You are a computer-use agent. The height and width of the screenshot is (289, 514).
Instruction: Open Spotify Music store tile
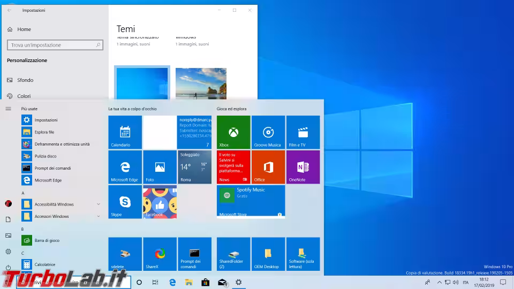[x=251, y=202]
